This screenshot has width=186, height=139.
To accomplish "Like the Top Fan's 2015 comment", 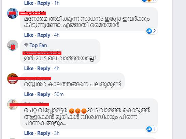I will [x=29, y=68].
